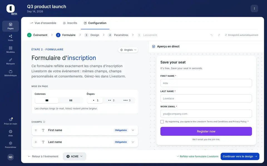Click the undo arrow icon
The width and height of the screenshot is (267, 166).
(x=211, y=35)
